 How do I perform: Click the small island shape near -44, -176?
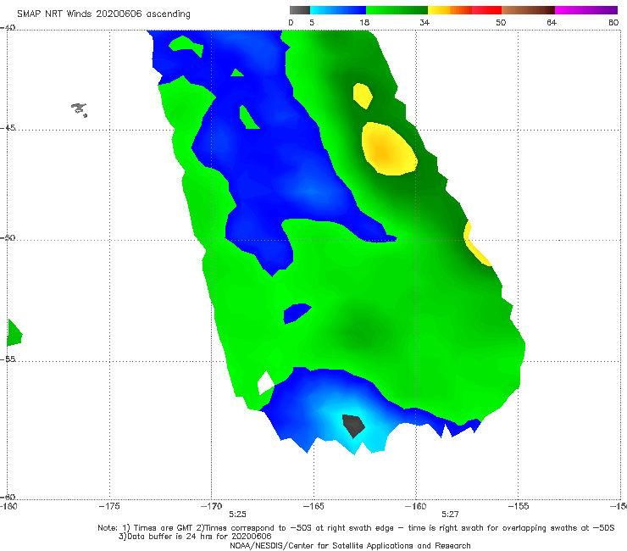(79, 109)
